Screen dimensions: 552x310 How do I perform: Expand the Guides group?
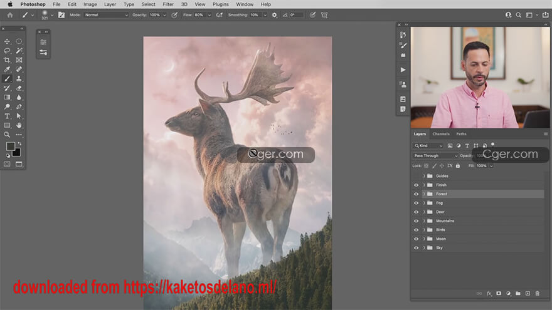coord(424,176)
